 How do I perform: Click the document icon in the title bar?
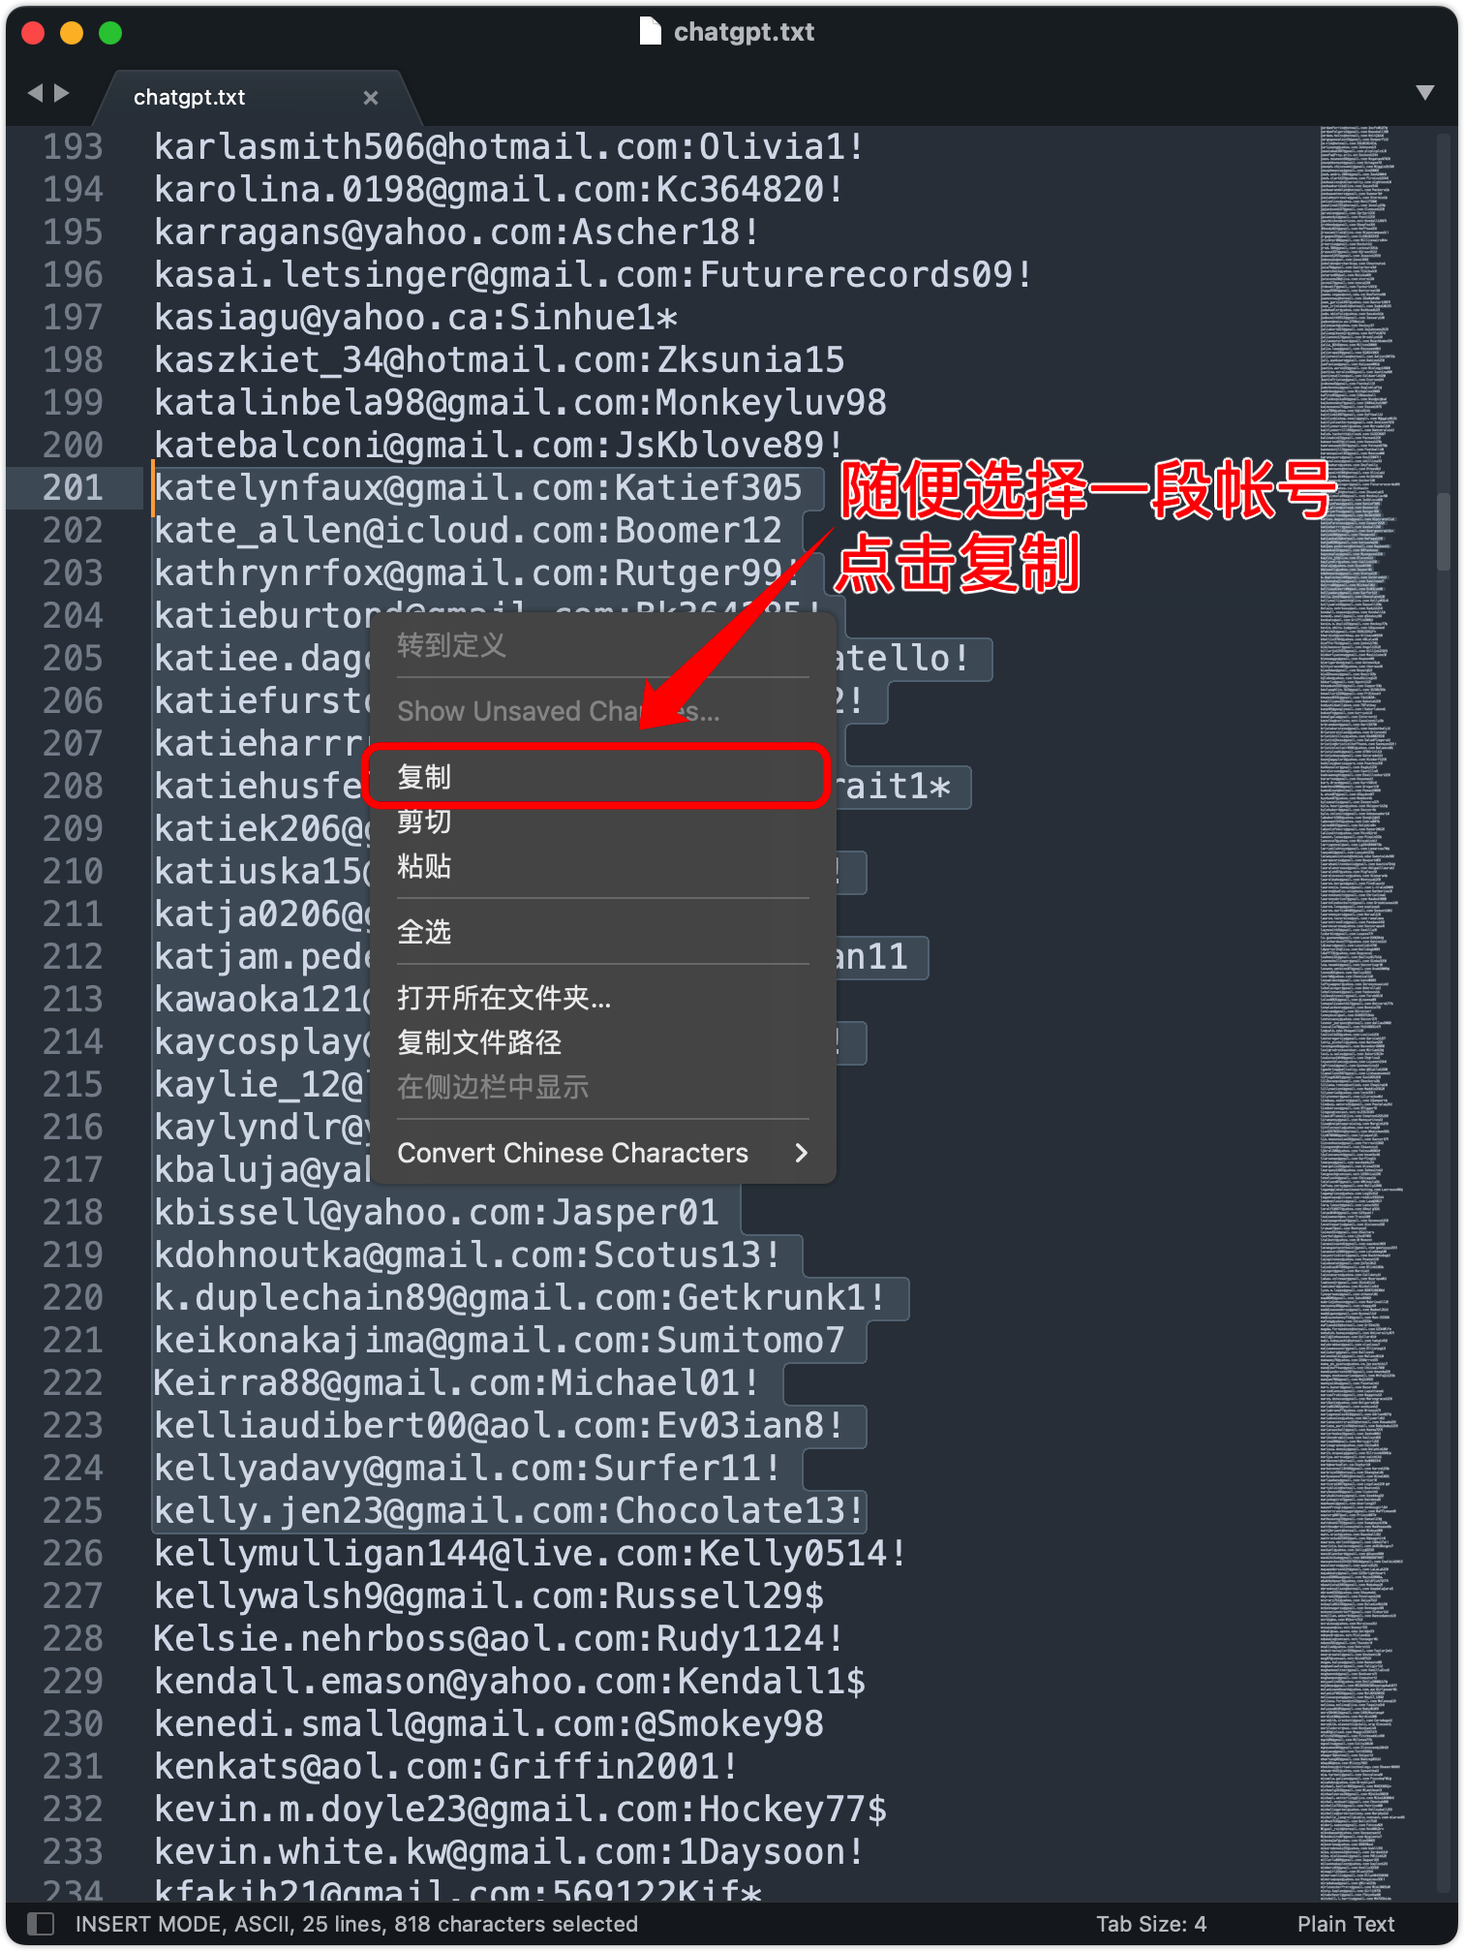coord(651,31)
